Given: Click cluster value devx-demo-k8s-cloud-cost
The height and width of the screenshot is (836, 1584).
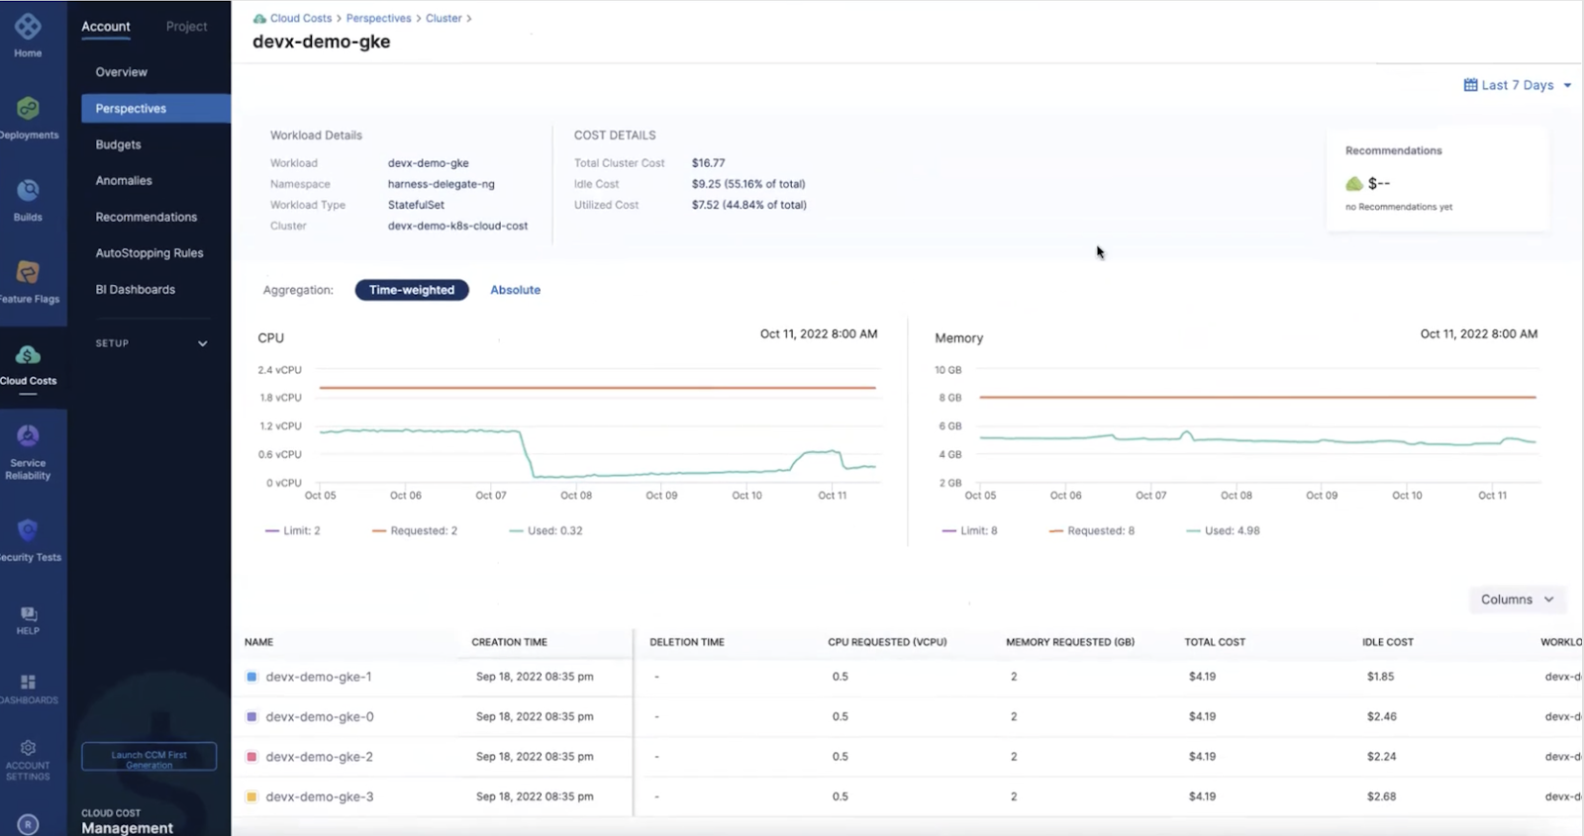Looking at the screenshot, I should tap(457, 227).
